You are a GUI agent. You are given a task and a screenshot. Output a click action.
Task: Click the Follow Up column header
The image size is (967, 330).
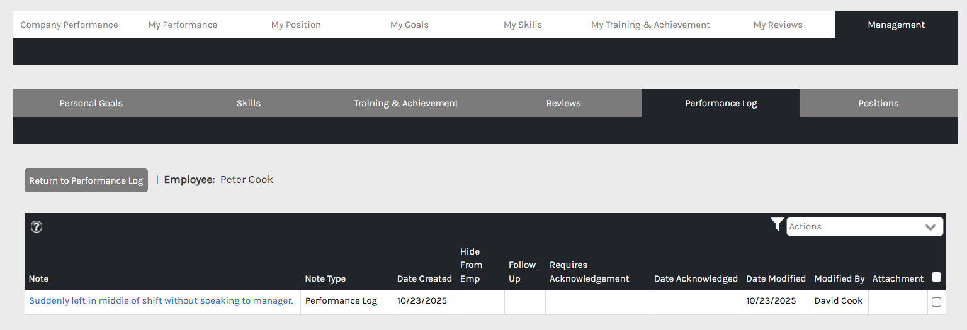pyautogui.click(x=522, y=272)
